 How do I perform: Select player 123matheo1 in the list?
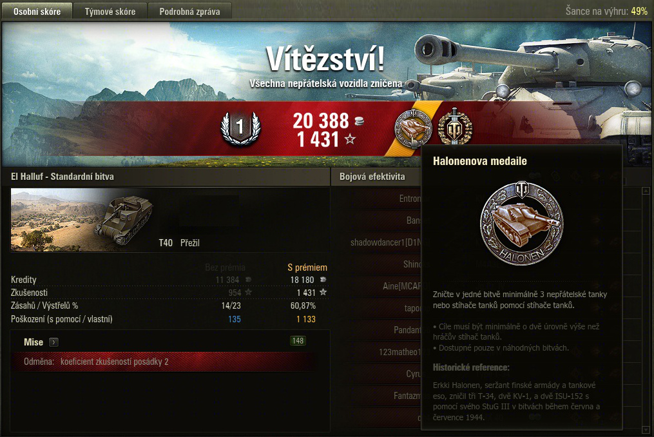coord(400,352)
